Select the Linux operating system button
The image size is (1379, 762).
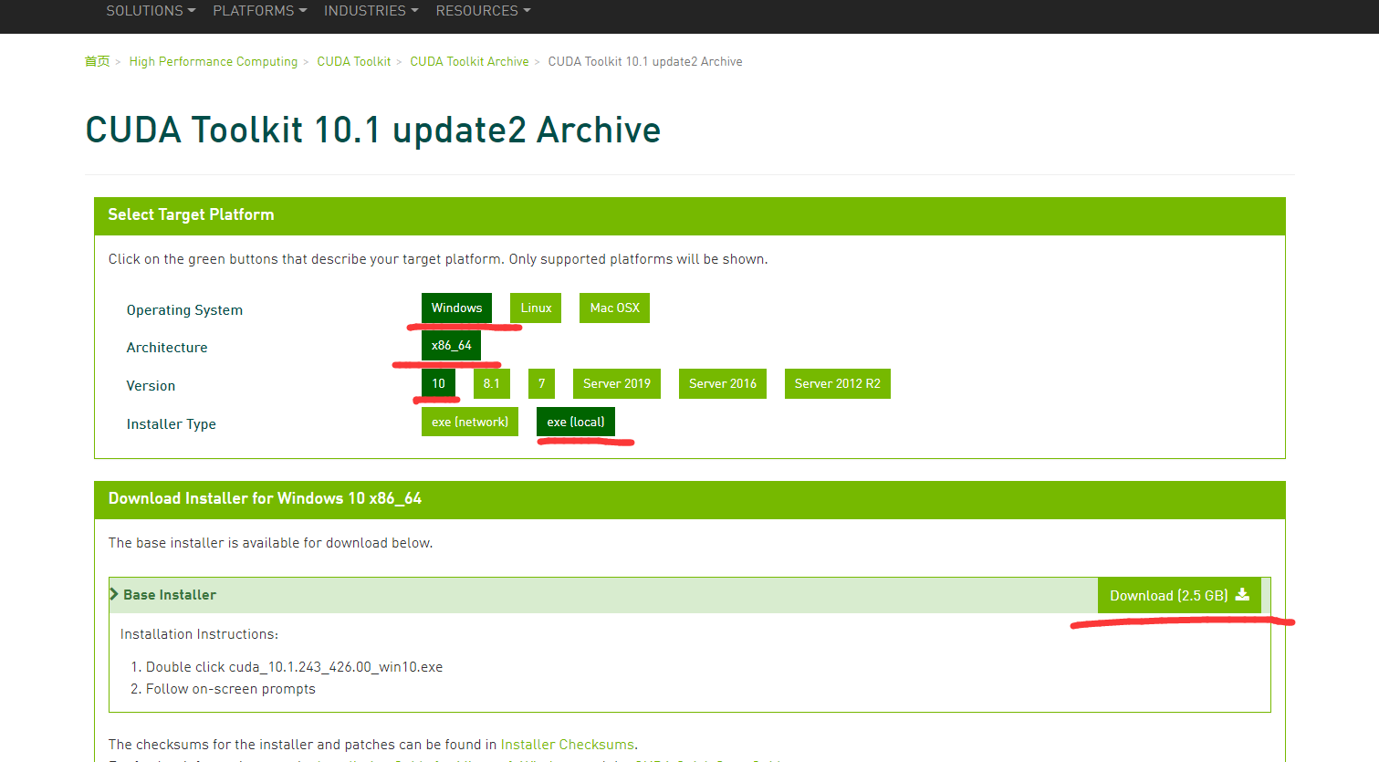pyautogui.click(x=536, y=308)
